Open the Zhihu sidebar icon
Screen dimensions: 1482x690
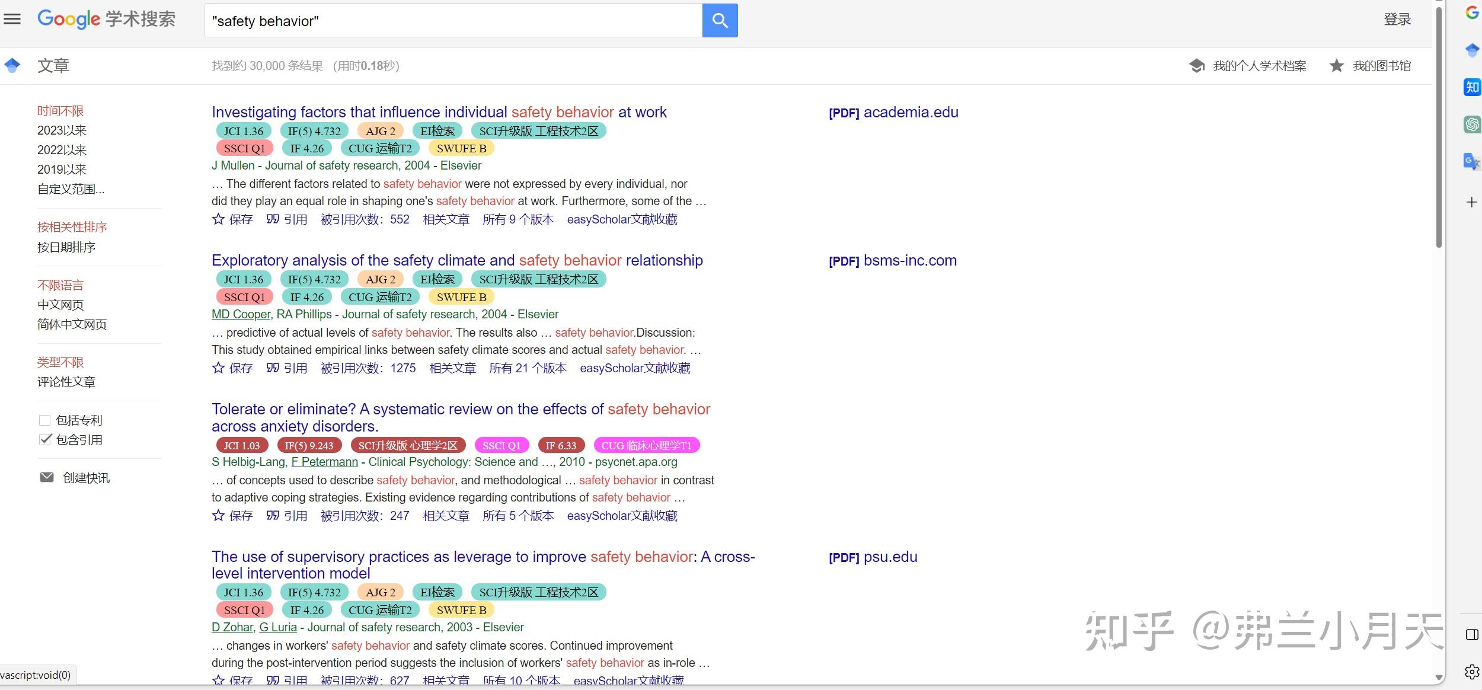pos(1472,87)
